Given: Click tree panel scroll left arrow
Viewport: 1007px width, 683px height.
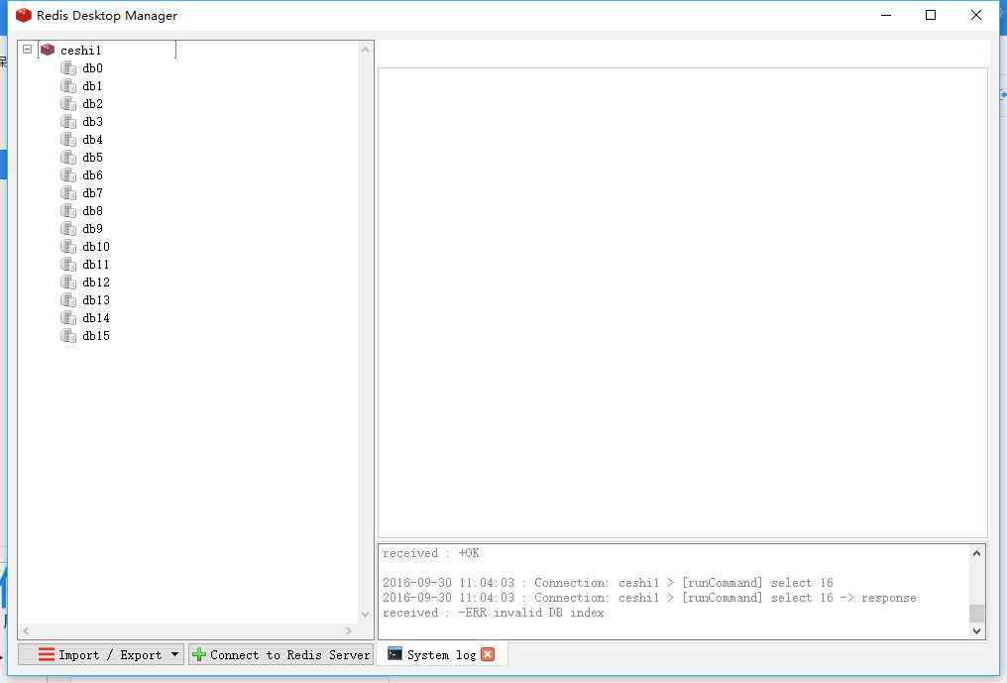Looking at the screenshot, I should point(27,630).
